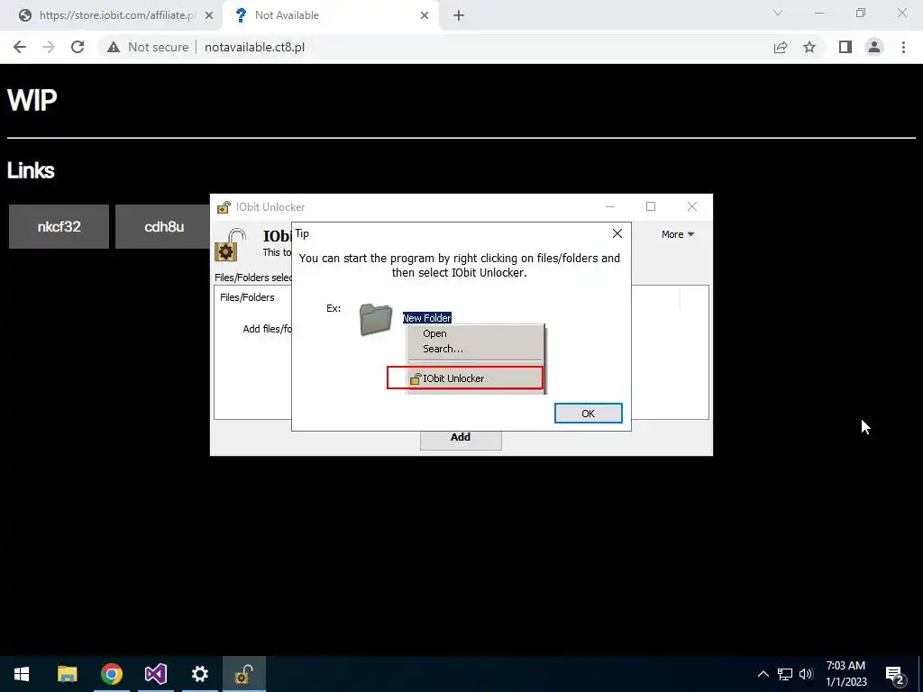Screen dimensions: 923x692
Task: Share this page icon
Action: [x=781, y=47]
